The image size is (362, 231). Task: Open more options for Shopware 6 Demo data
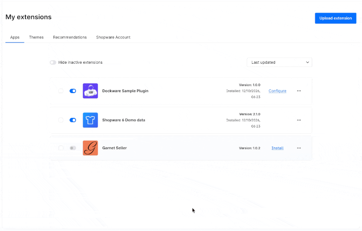pos(299,120)
